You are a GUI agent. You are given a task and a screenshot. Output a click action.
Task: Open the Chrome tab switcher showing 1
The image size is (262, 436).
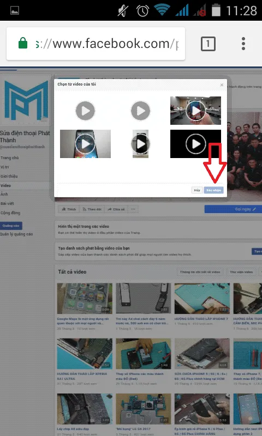(209, 44)
